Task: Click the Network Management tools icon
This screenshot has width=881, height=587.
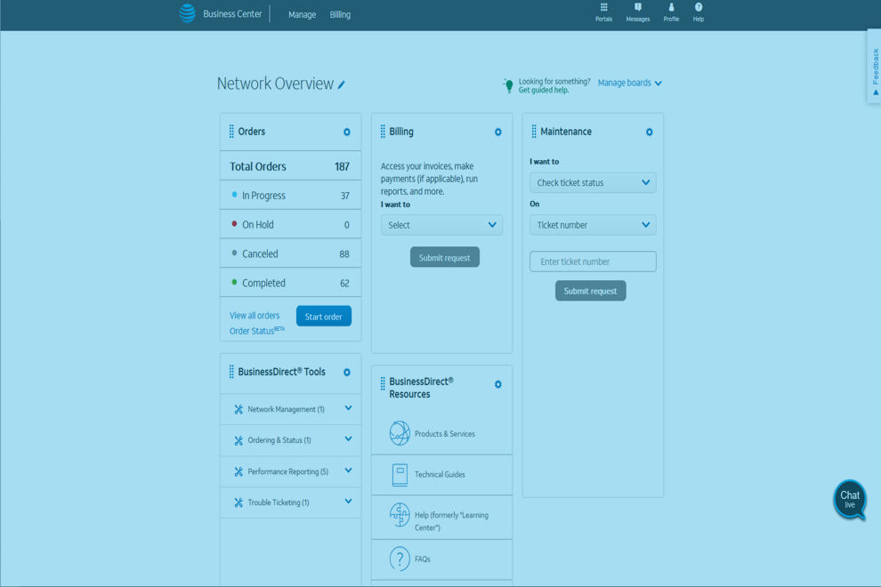Action: [x=238, y=409]
